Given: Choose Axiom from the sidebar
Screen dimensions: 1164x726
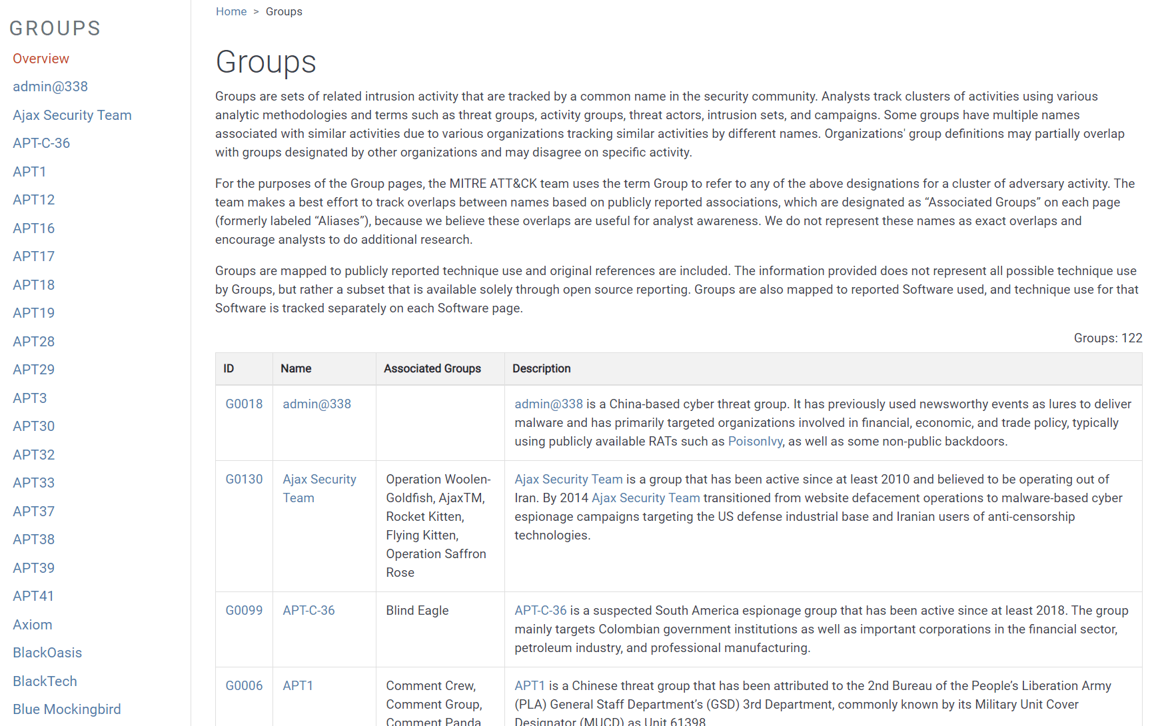Looking at the screenshot, I should tap(32, 625).
